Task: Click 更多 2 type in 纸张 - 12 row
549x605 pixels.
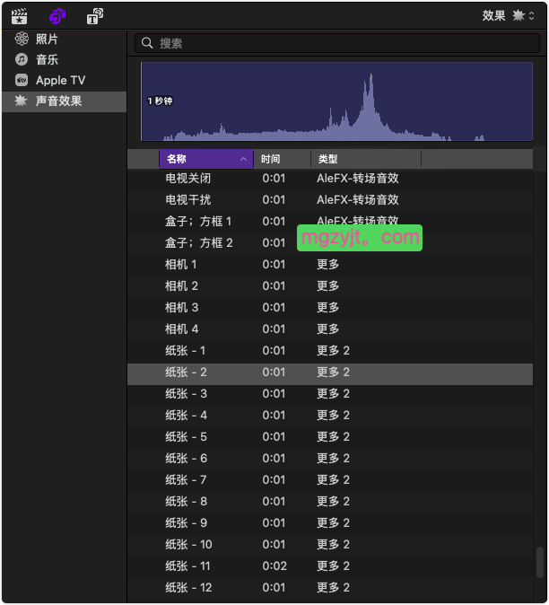Action: 333,588
